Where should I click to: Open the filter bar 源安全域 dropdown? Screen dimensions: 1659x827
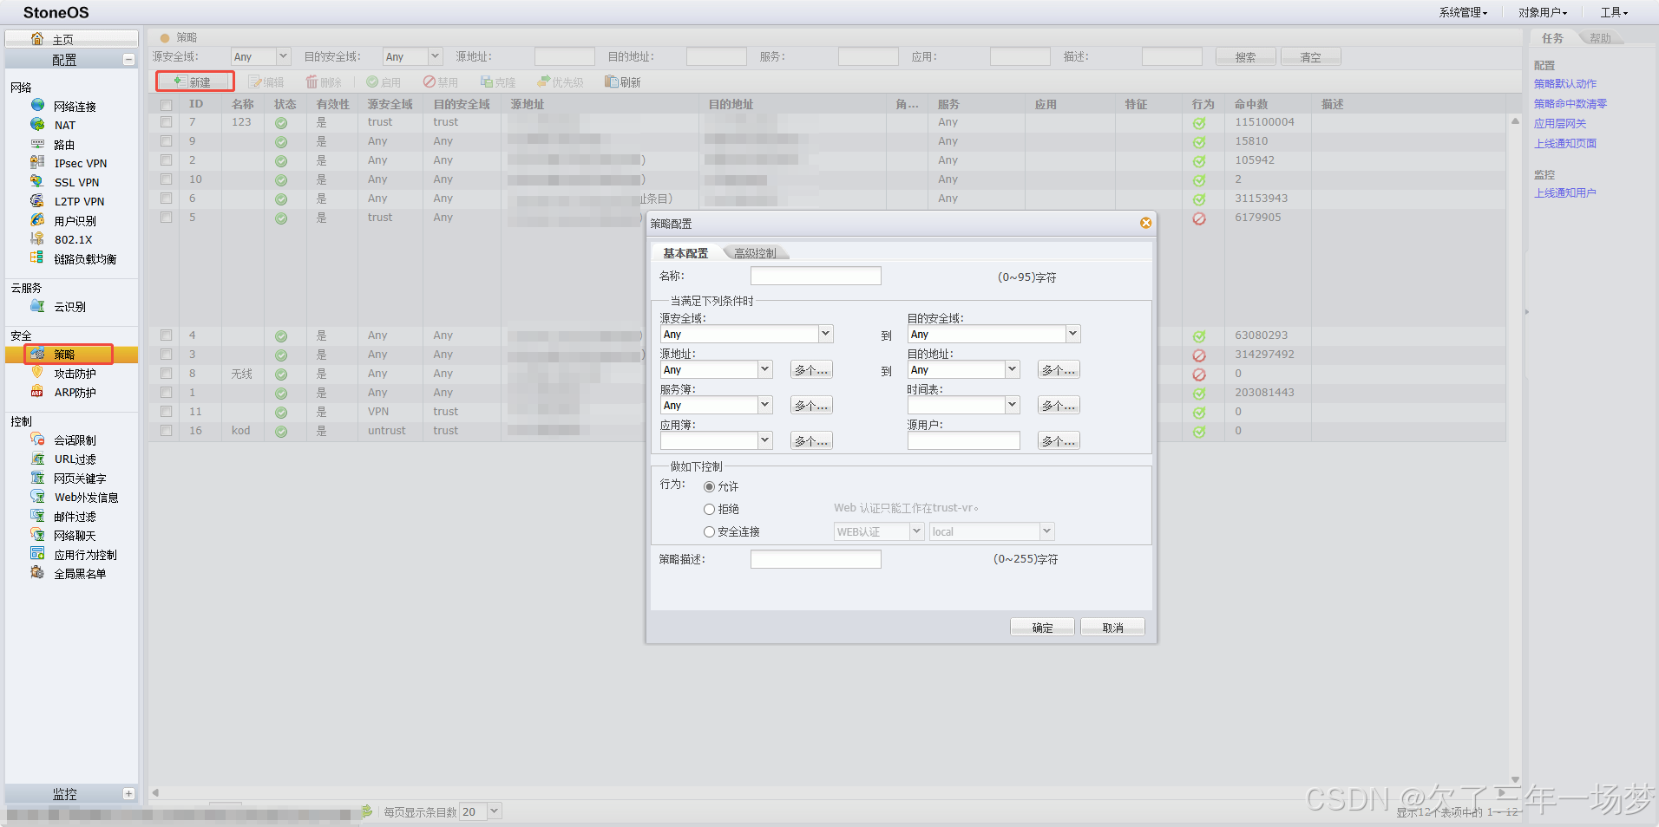click(283, 56)
